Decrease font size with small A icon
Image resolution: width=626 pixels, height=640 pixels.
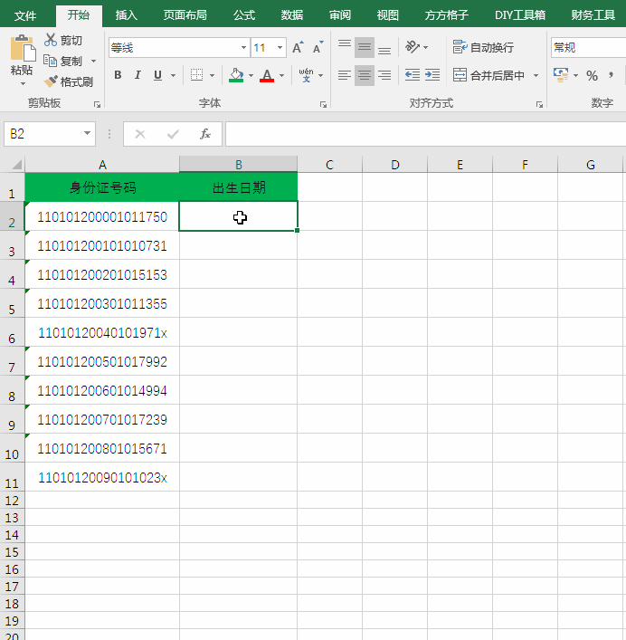(x=318, y=47)
